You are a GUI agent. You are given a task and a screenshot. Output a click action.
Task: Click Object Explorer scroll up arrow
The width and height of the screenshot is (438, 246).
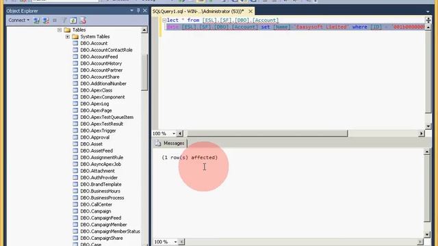[144, 30]
